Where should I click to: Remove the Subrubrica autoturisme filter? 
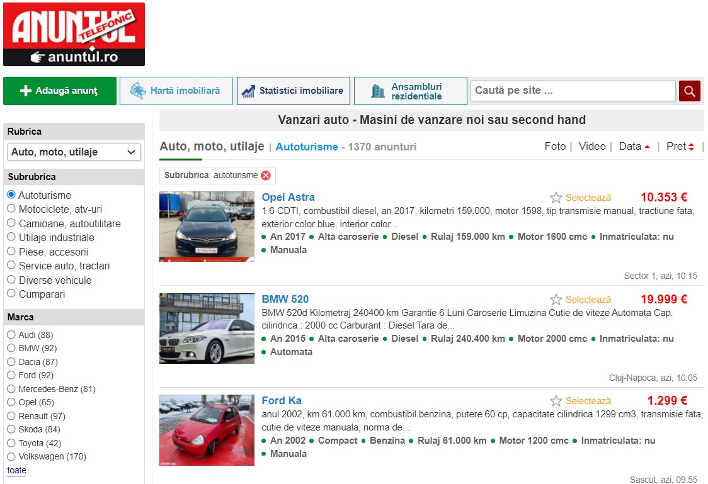(266, 176)
